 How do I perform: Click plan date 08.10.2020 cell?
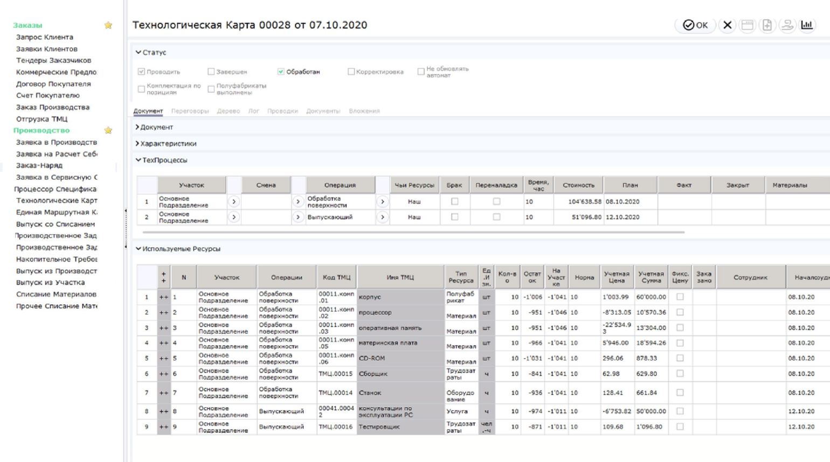click(630, 201)
